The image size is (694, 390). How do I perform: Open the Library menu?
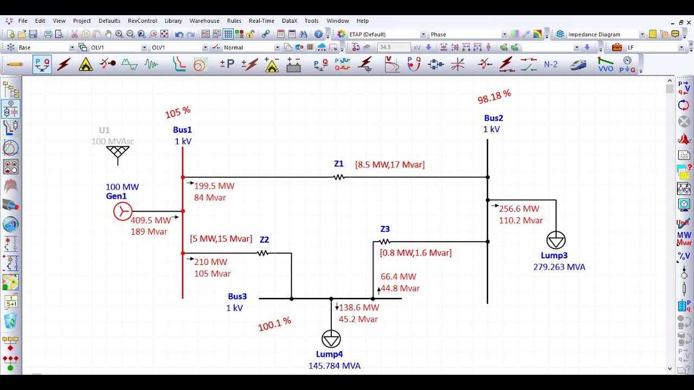(x=173, y=21)
